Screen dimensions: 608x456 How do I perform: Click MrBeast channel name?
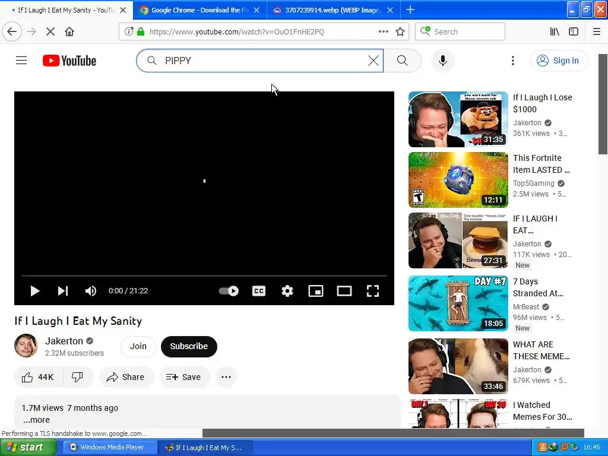coord(526,307)
